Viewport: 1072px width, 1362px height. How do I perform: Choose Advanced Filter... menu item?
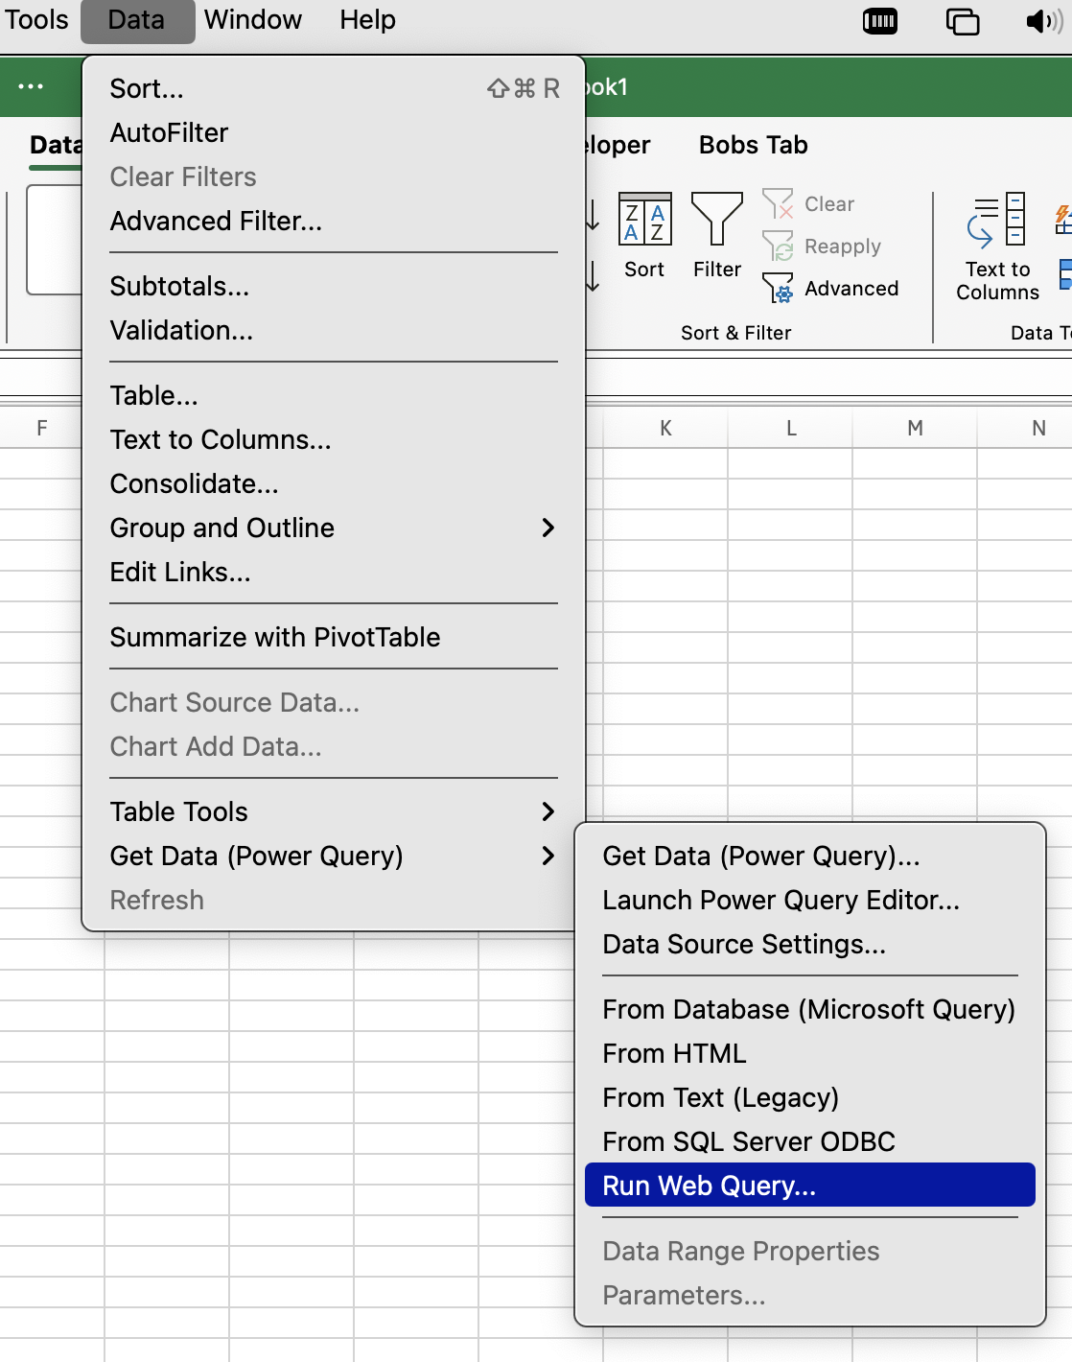pos(334,221)
